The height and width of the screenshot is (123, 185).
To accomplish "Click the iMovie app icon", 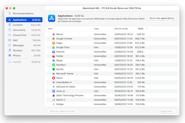I will coord(54,34).
